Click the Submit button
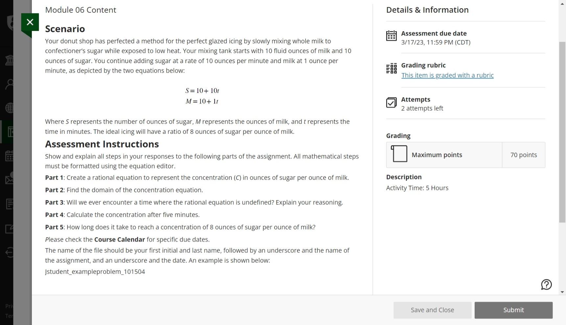 point(513,310)
